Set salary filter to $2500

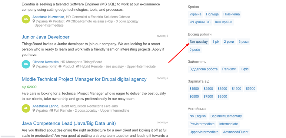(208, 89)
